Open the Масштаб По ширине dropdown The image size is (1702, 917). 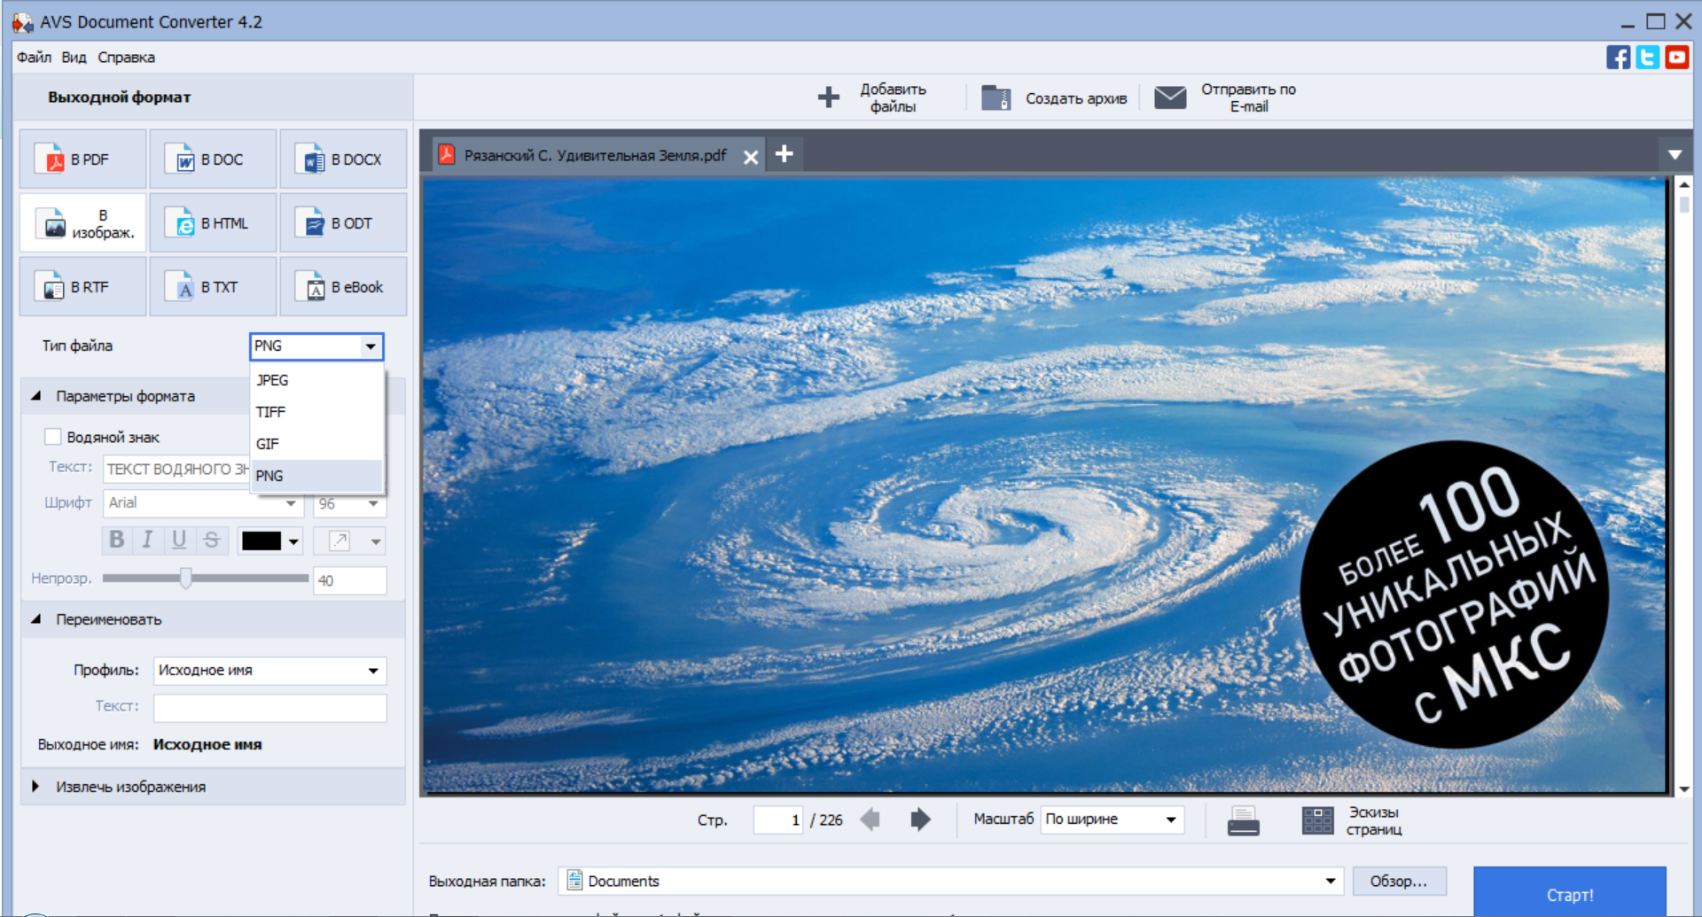pos(1113,820)
